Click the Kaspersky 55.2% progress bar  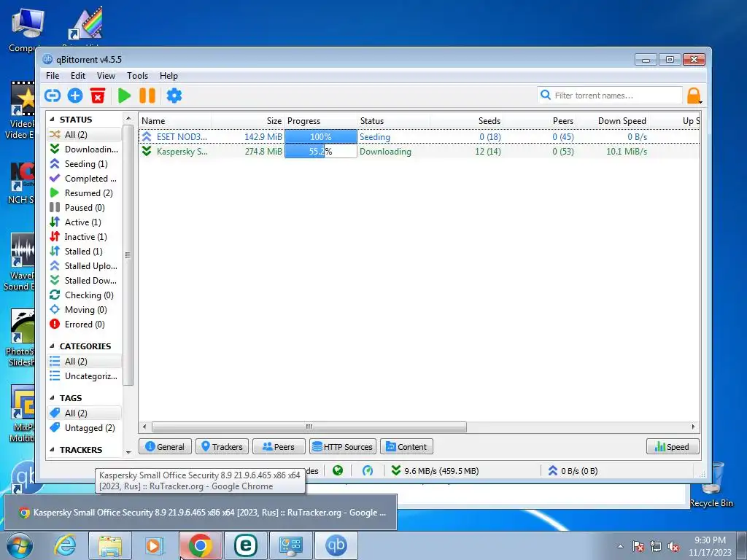pos(321,152)
